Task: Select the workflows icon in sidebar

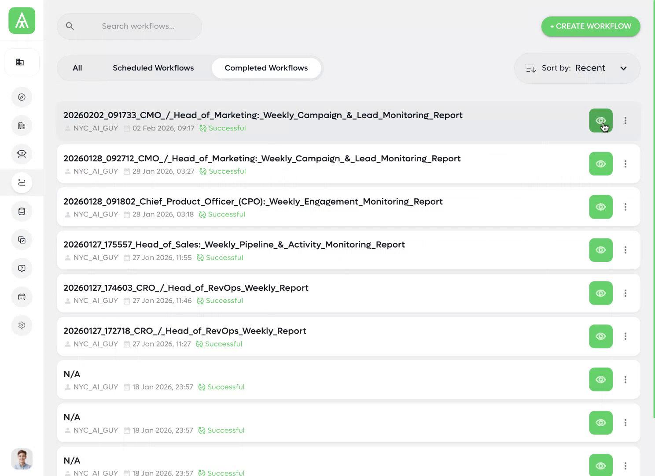Action: click(x=22, y=182)
